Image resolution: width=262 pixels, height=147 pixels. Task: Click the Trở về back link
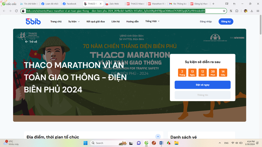31,42
